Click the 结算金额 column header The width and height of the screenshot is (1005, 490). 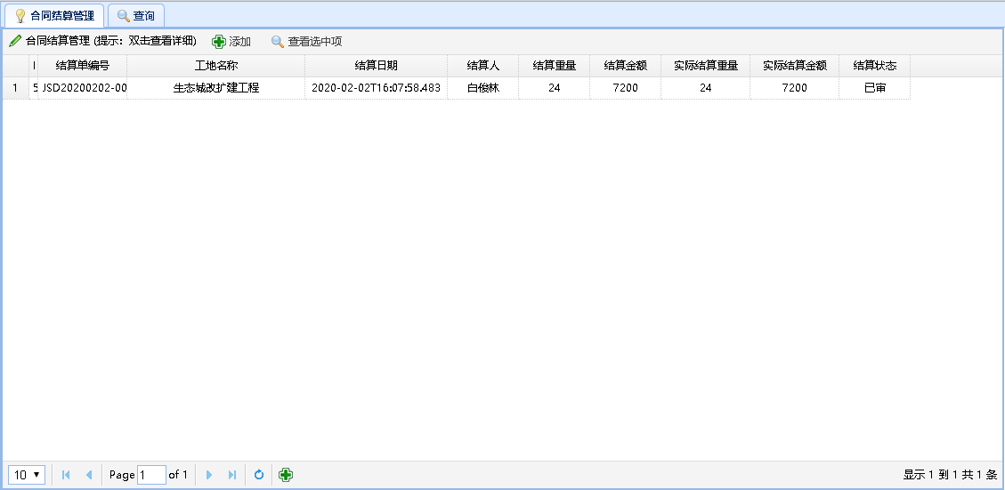(626, 65)
